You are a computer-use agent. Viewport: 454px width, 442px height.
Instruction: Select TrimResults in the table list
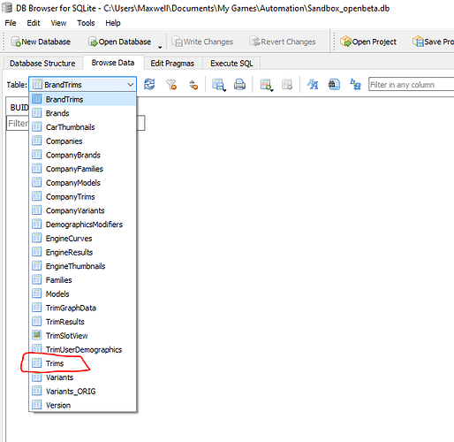point(82,322)
